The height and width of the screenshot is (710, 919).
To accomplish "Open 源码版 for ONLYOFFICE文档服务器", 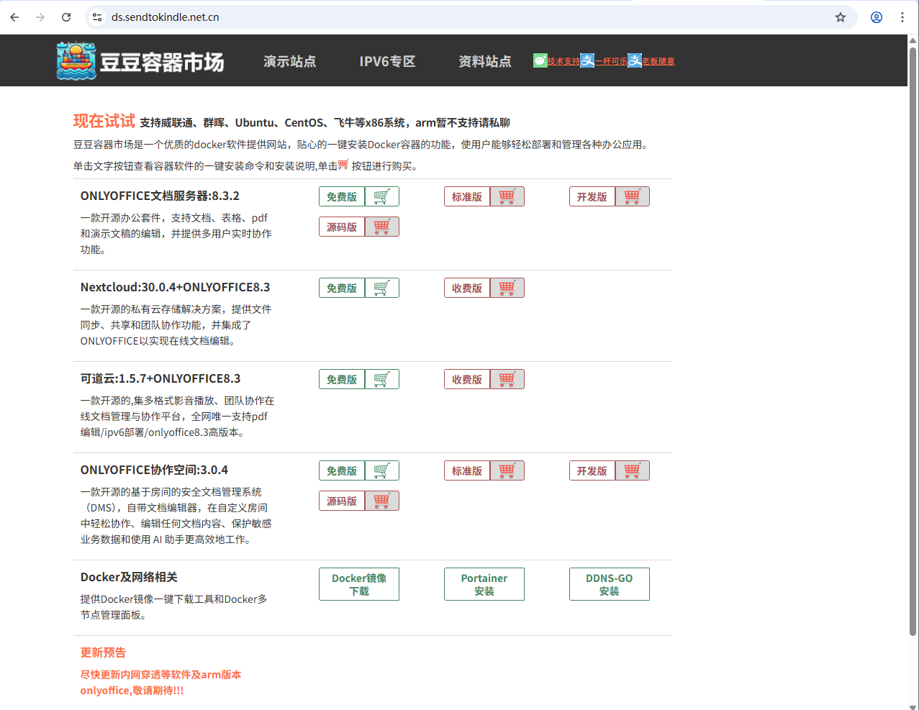I will [342, 227].
